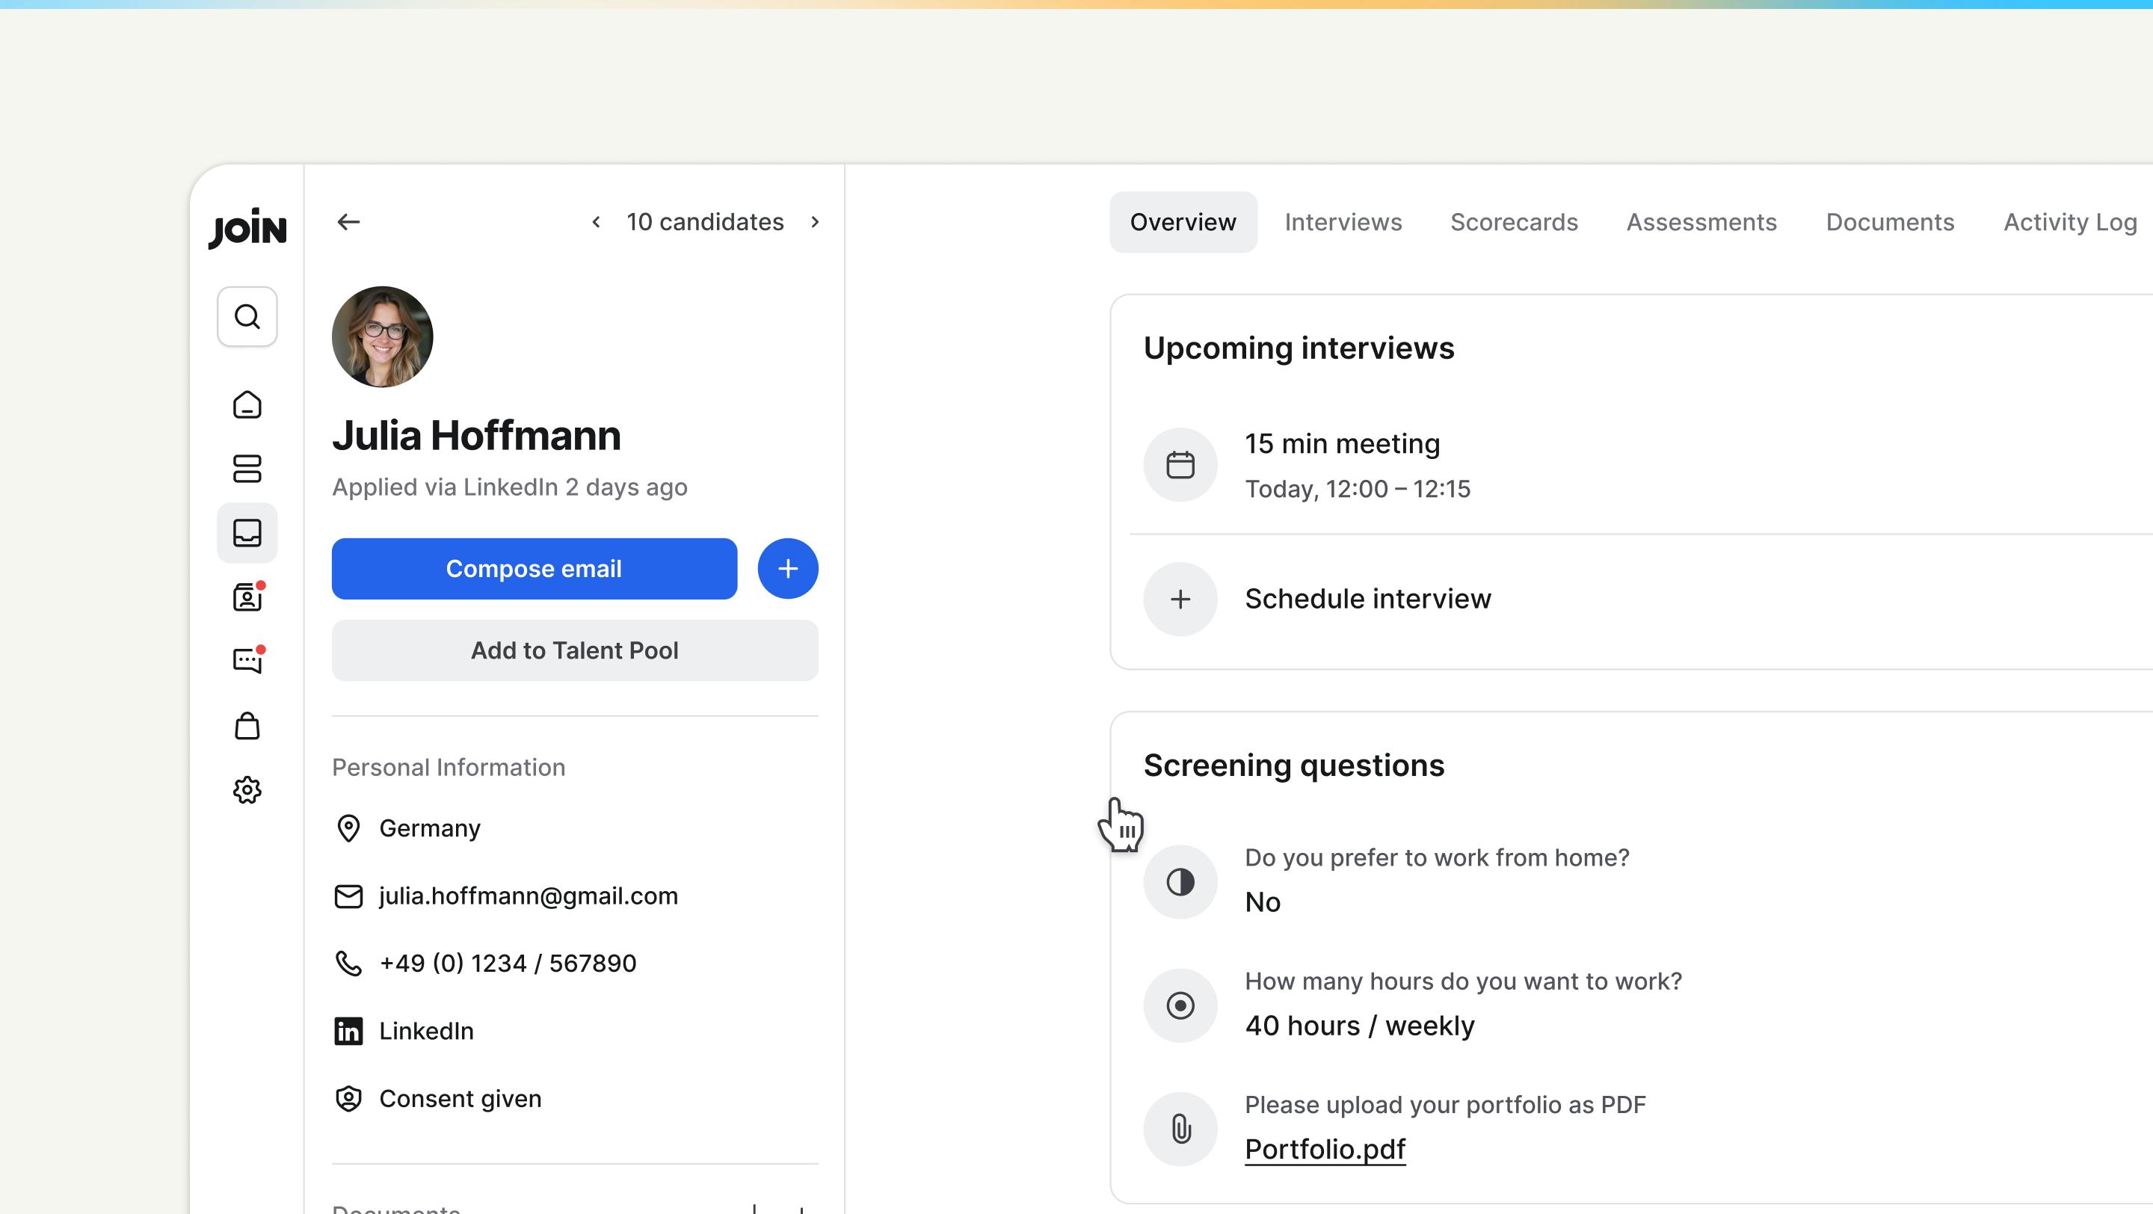Open Messages icon showing unread notification

coord(247,660)
